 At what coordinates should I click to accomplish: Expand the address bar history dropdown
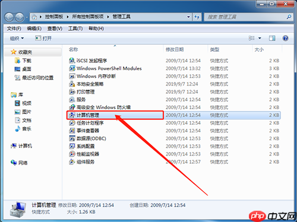coord(188,17)
